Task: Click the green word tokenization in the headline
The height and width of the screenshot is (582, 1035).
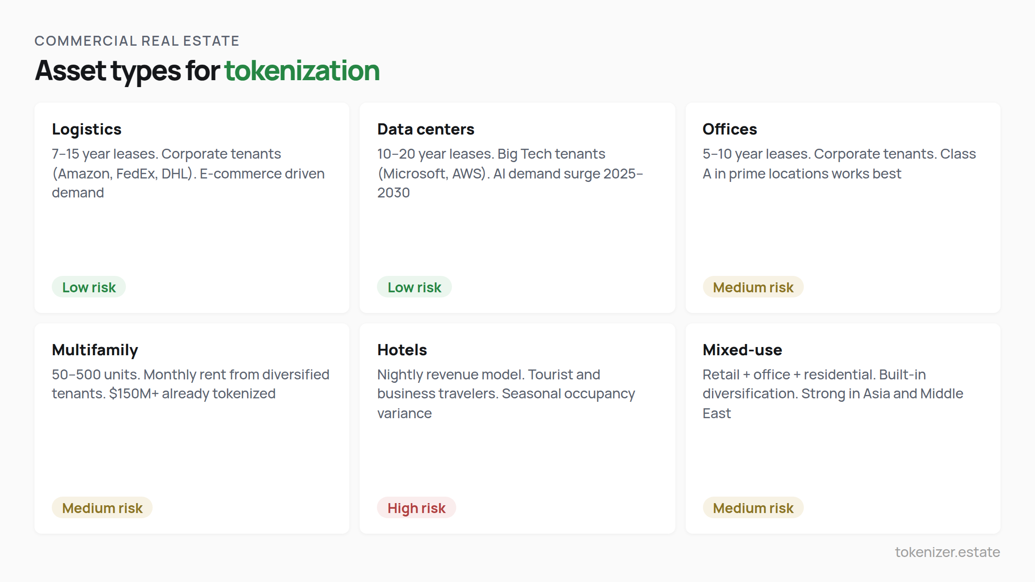Action: click(302, 70)
